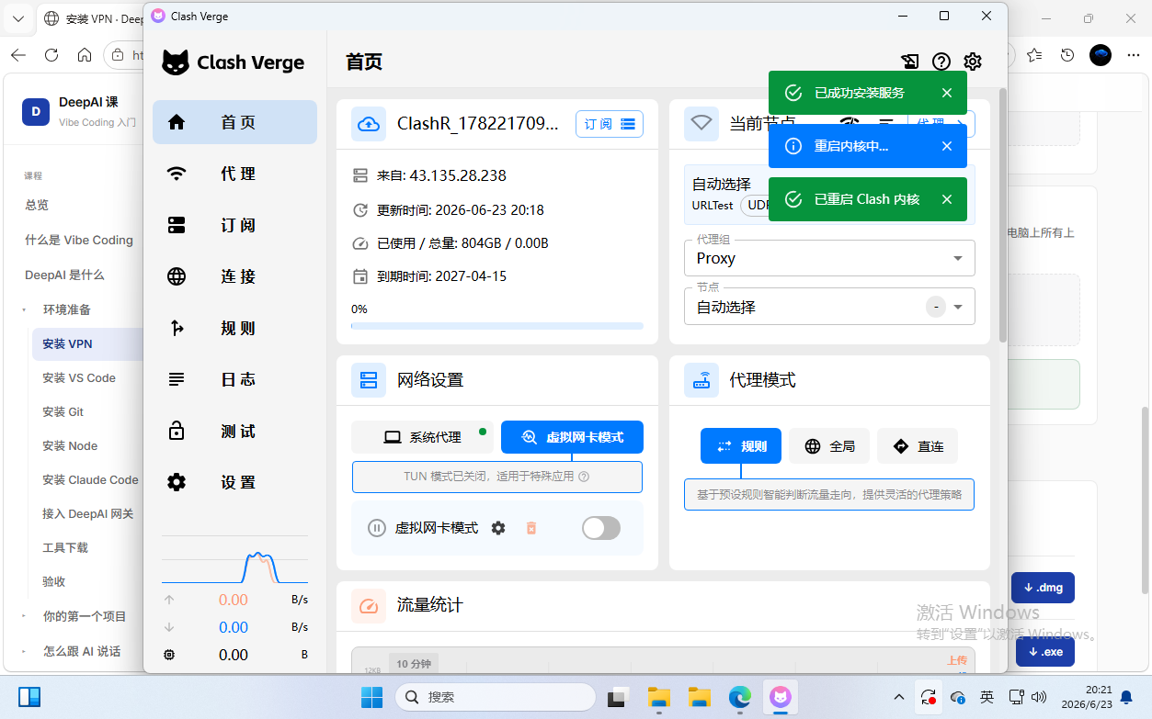Click the 来自: 43.135.28.238 text
The width and height of the screenshot is (1152, 719).
click(441, 175)
